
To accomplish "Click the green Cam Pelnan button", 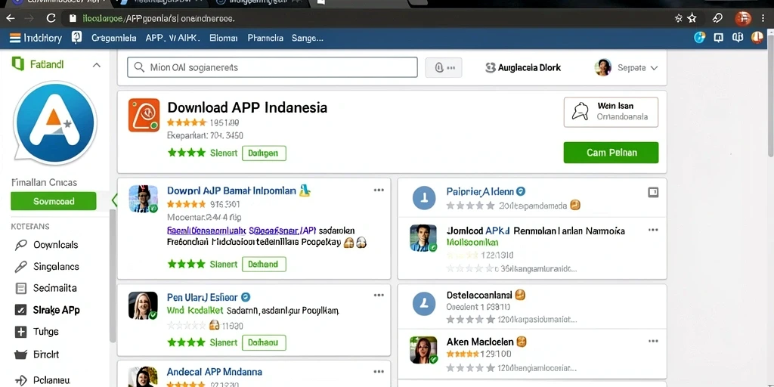I will click(611, 153).
